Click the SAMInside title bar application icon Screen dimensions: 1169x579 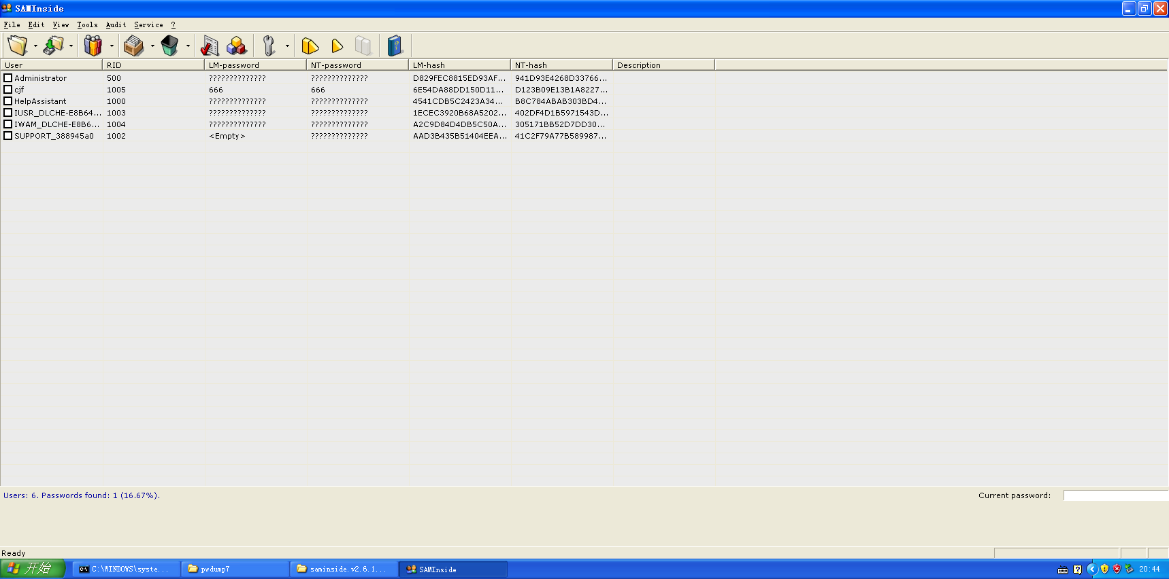pyautogui.click(x=7, y=8)
